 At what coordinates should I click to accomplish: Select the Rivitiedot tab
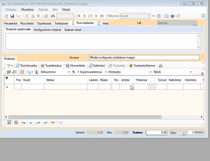pyautogui.click(x=10, y=59)
